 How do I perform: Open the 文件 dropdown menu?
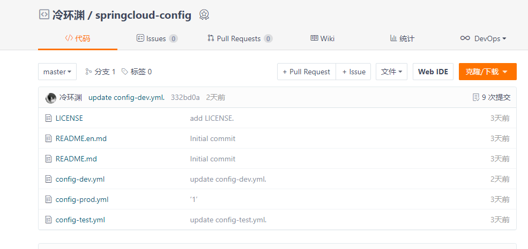pos(391,72)
